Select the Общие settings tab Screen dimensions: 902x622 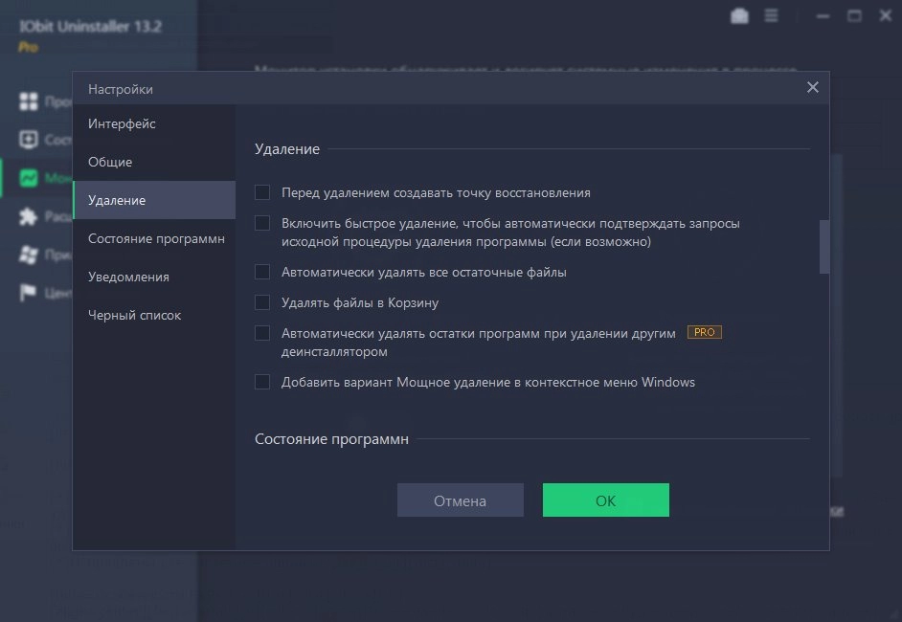154,162
